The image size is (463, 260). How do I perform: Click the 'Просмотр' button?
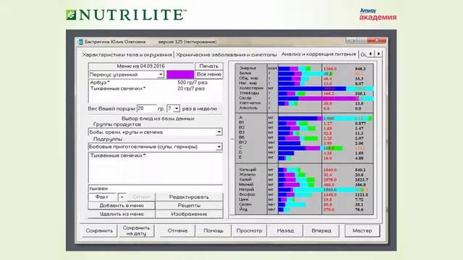tap(249, 230)
